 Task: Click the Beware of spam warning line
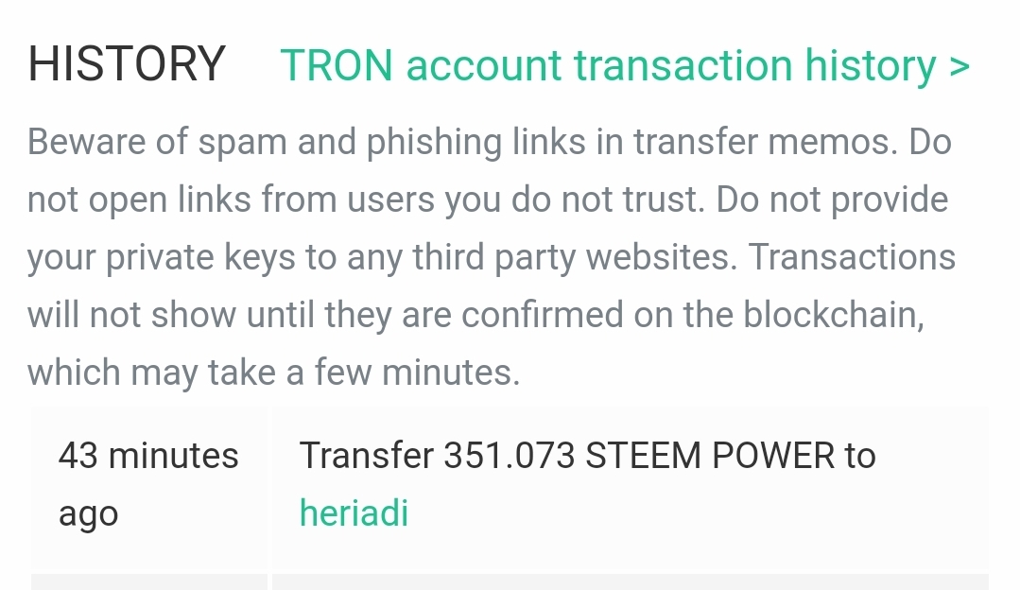(489, 142)
